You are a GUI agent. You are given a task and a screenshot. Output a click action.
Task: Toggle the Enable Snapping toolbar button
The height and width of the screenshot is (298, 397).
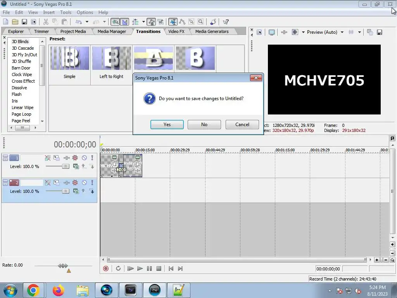(115, 22)
